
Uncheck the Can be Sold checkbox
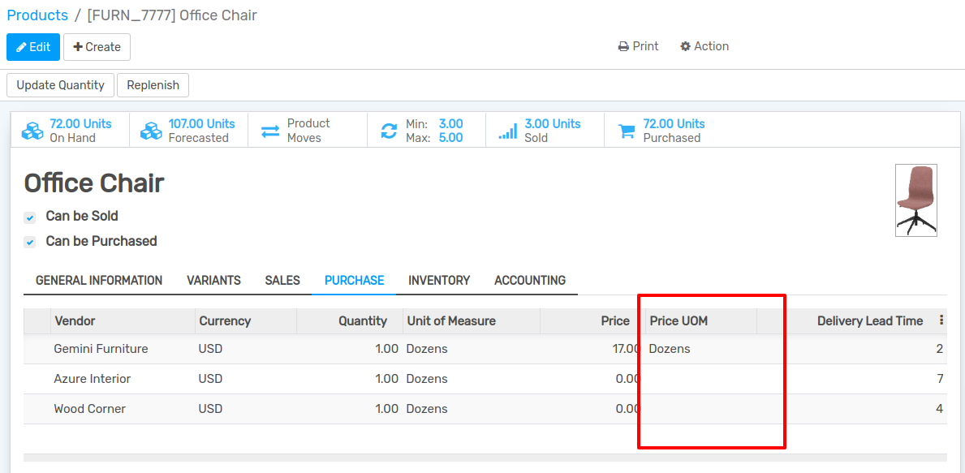point(29,217)
